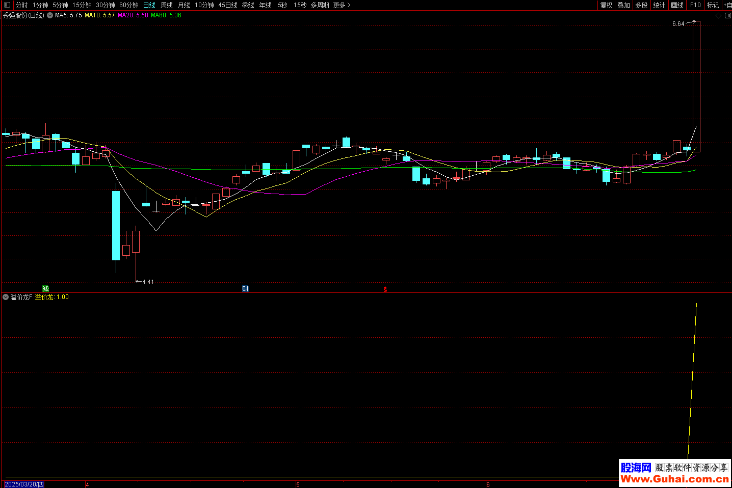Viewport: 732px width, 488px height.
Task: Click the diamond icon at chart top right
Action: coord(719,16)
